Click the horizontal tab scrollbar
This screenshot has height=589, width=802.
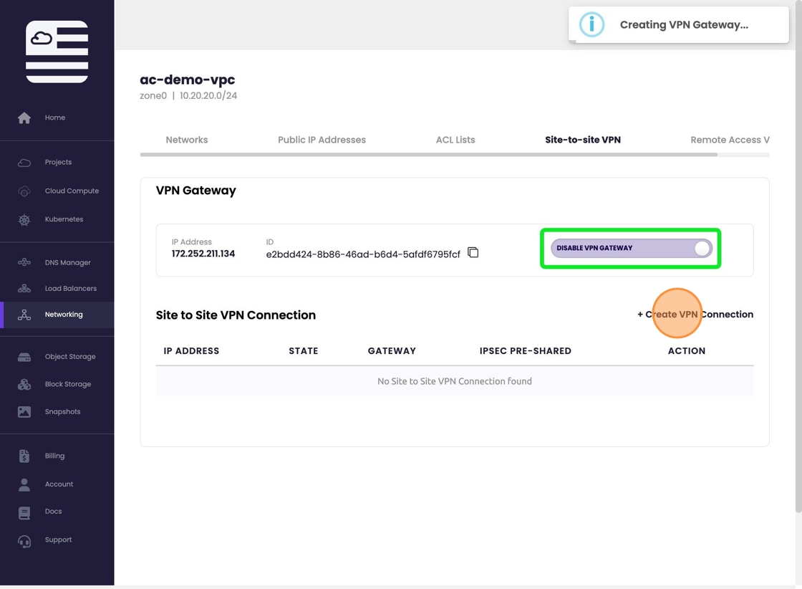pyautogui.click(x=428, y=154)
